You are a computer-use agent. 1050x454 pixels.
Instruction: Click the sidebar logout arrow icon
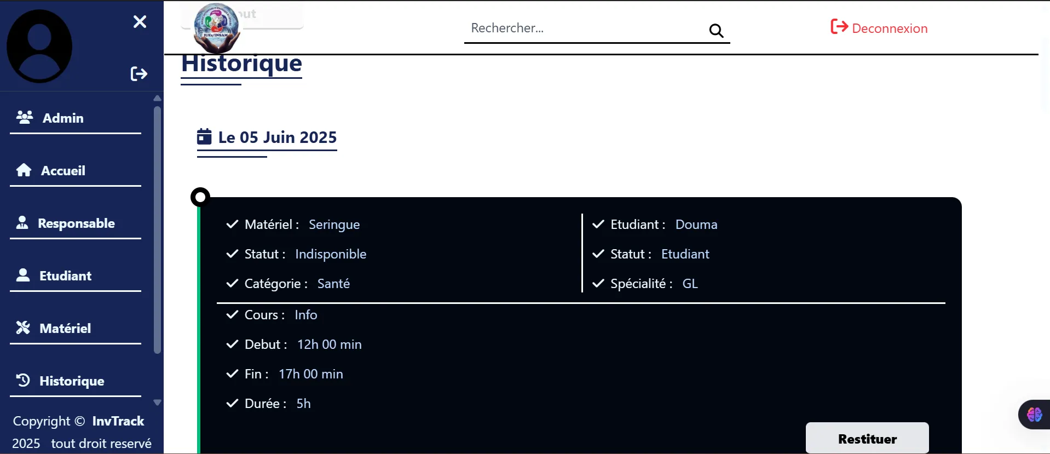coord(139,73)
